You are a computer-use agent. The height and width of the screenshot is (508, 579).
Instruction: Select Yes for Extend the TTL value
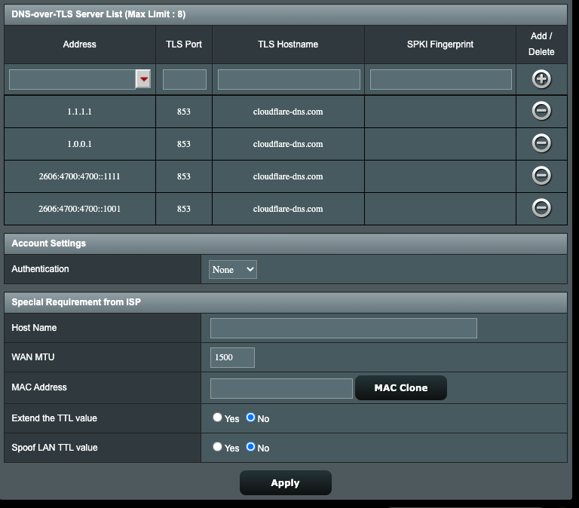[217, 418]
